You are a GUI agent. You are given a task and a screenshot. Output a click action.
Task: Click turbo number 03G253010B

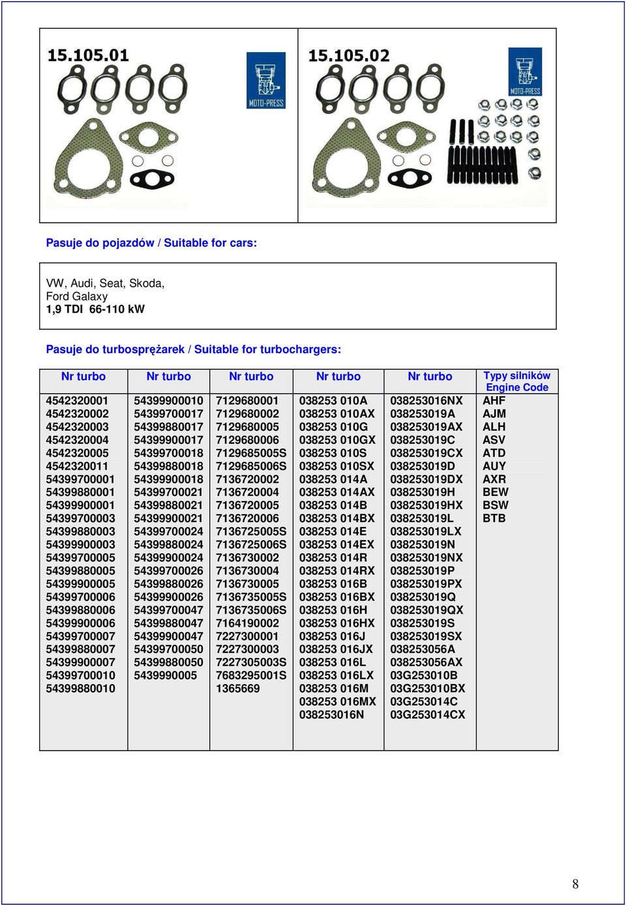[x=424, y=675]
